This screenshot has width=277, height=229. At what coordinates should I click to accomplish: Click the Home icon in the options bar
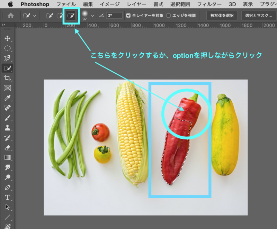10,16
